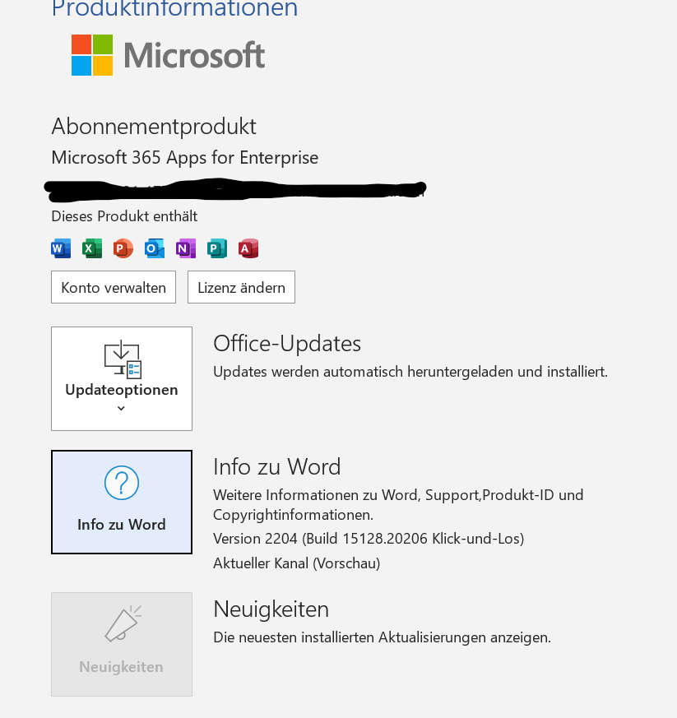Click the PowerPoint app icon
This screenshot has height=718, width=677.
(x=123, y=248)
